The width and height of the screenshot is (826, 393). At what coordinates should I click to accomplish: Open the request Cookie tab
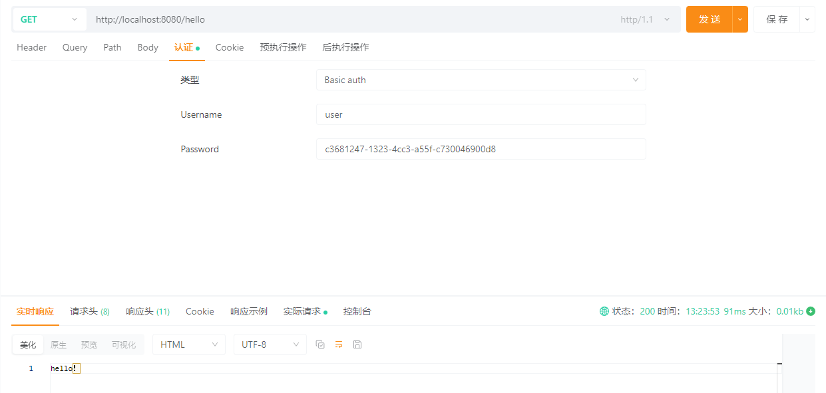(230, 47)
